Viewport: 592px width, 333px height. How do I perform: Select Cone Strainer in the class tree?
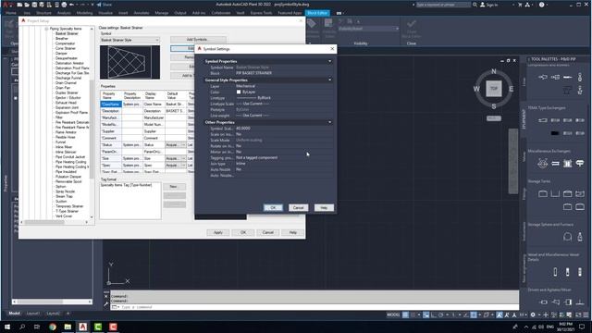66,48
